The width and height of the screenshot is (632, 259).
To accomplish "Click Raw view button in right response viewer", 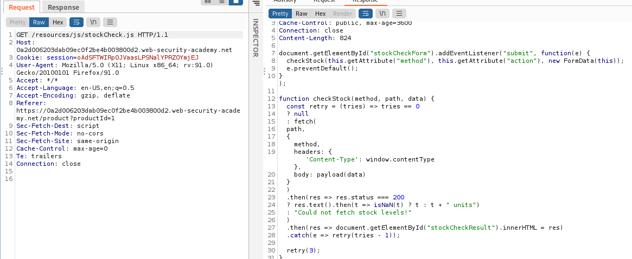I will [x=301, y=14].
